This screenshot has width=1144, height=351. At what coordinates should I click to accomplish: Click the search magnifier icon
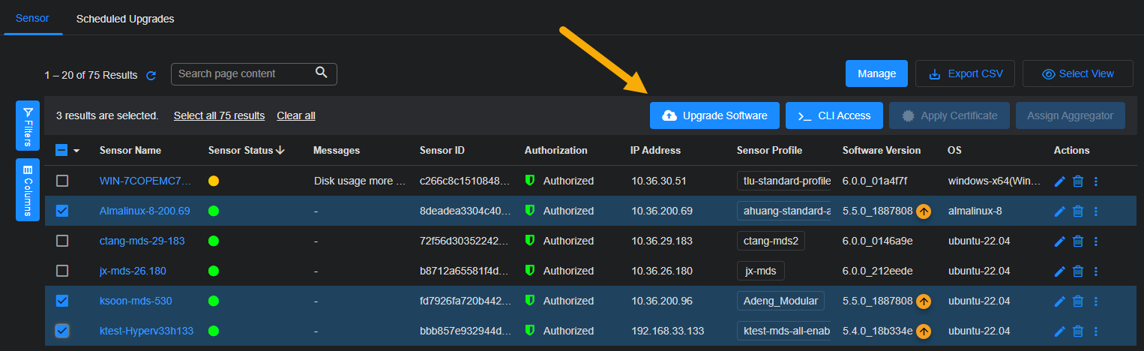point(322,73)
